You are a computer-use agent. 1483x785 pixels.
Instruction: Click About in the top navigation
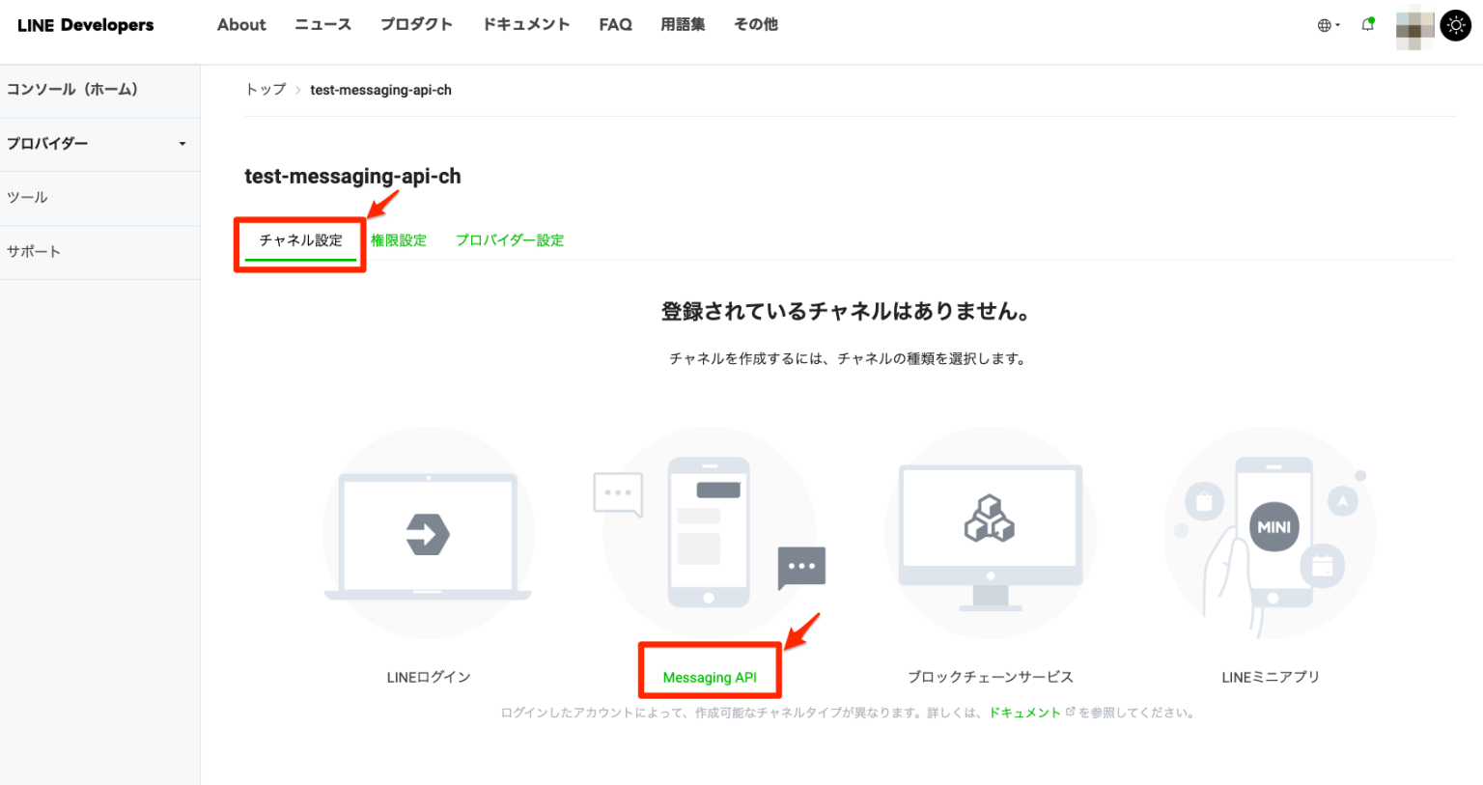click(x=240, y=24)
